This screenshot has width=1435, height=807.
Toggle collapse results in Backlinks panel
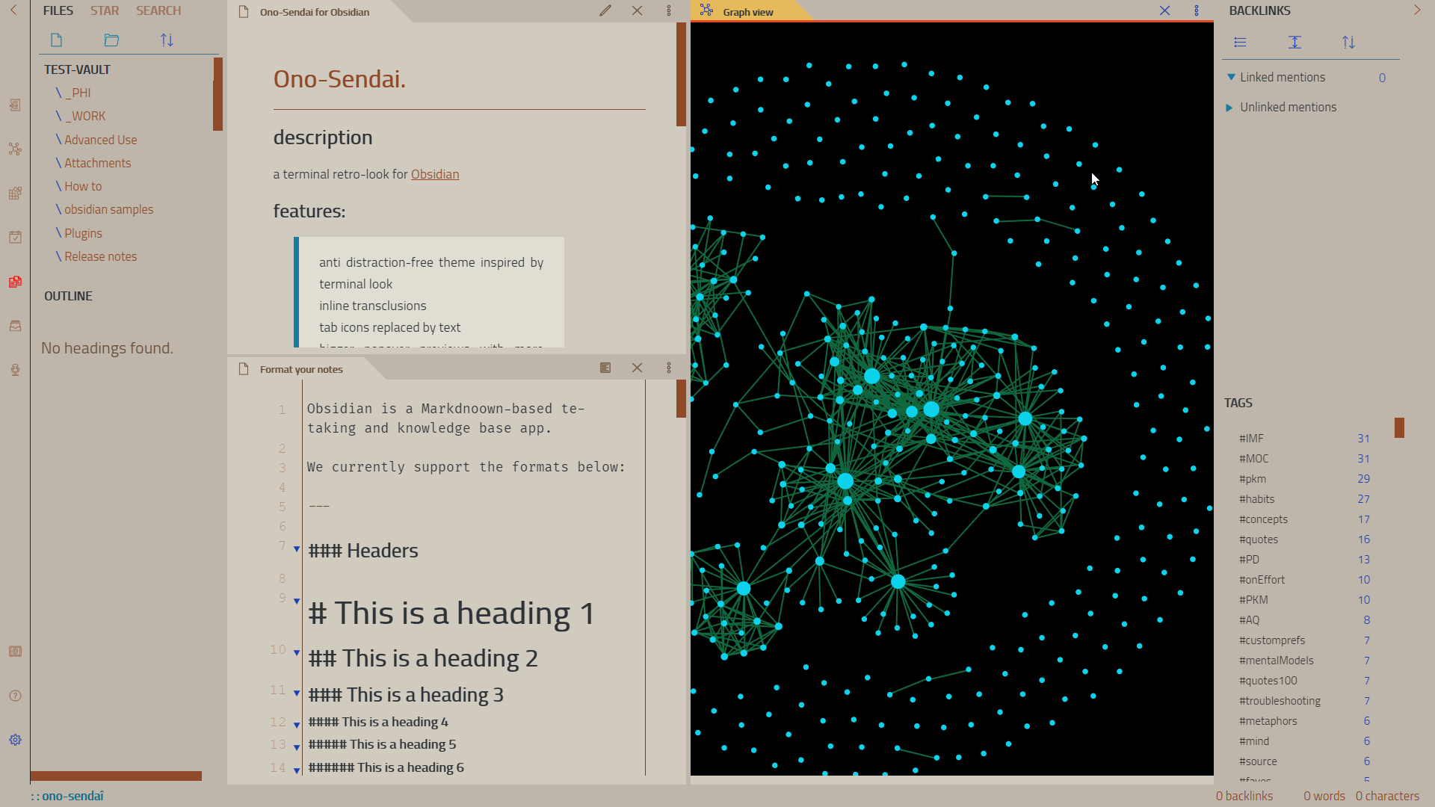pos(1241,43)
